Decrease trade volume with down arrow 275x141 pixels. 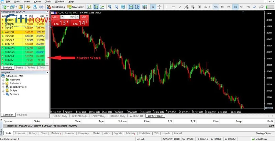[x=62, y=17]
